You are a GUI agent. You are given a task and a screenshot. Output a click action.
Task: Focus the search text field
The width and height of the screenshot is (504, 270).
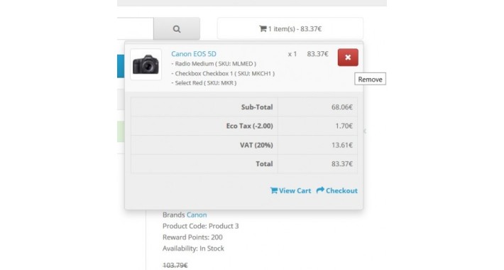tap(136, 28)
